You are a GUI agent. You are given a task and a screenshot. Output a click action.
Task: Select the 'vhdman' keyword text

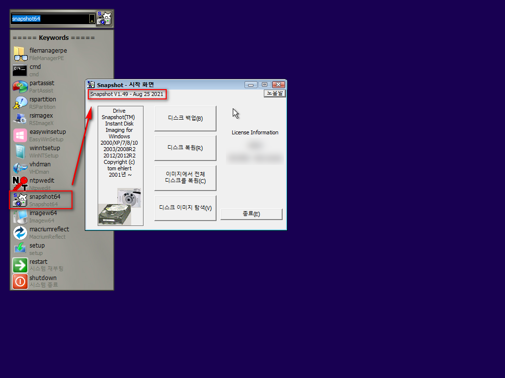pos(40,164)
